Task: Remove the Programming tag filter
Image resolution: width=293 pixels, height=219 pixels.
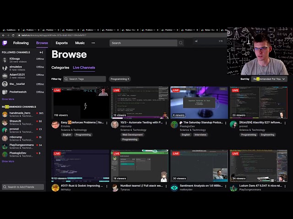Action: (128, 79)
